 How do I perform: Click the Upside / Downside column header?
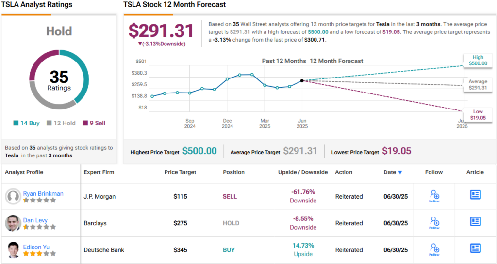pos(303,172)
